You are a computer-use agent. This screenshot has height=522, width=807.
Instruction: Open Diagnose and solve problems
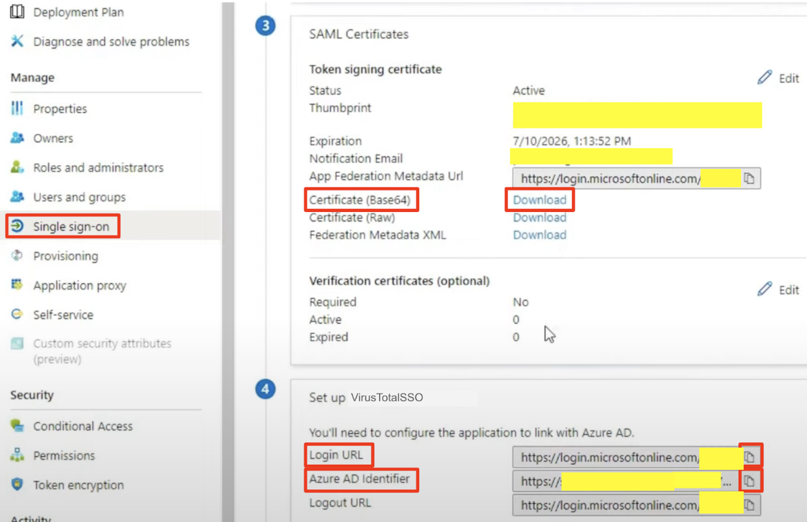(112, 42)
